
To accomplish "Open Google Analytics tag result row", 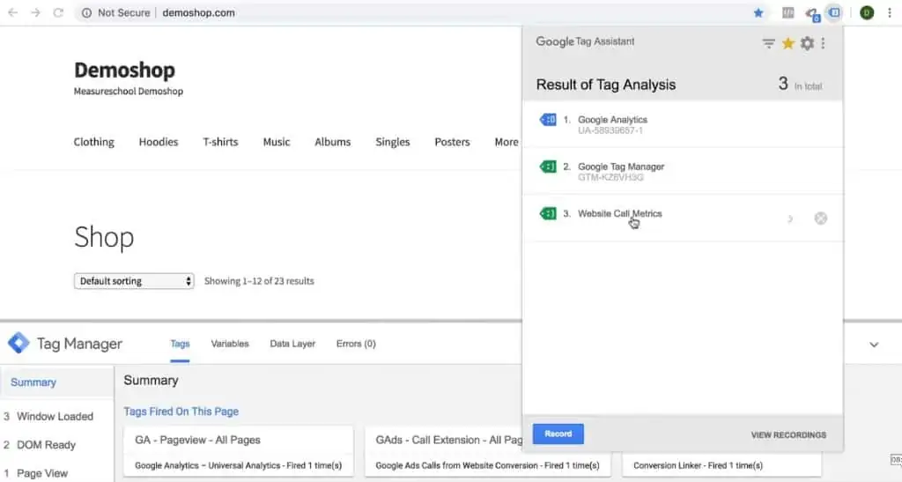I will (683, 124).
